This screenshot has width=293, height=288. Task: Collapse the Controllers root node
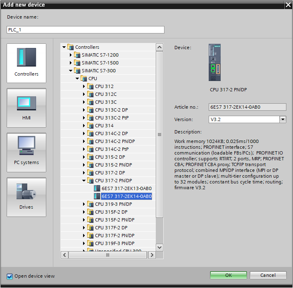point(64,47)
